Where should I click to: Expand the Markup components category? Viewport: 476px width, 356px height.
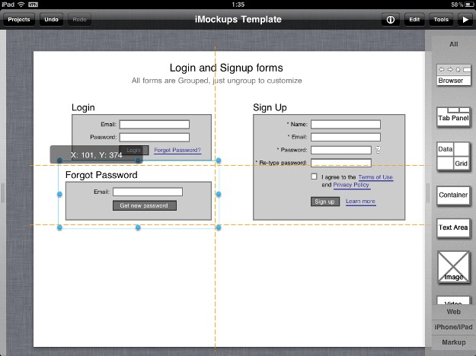(453, 342)
